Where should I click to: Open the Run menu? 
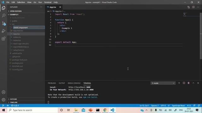coord(40,2)
